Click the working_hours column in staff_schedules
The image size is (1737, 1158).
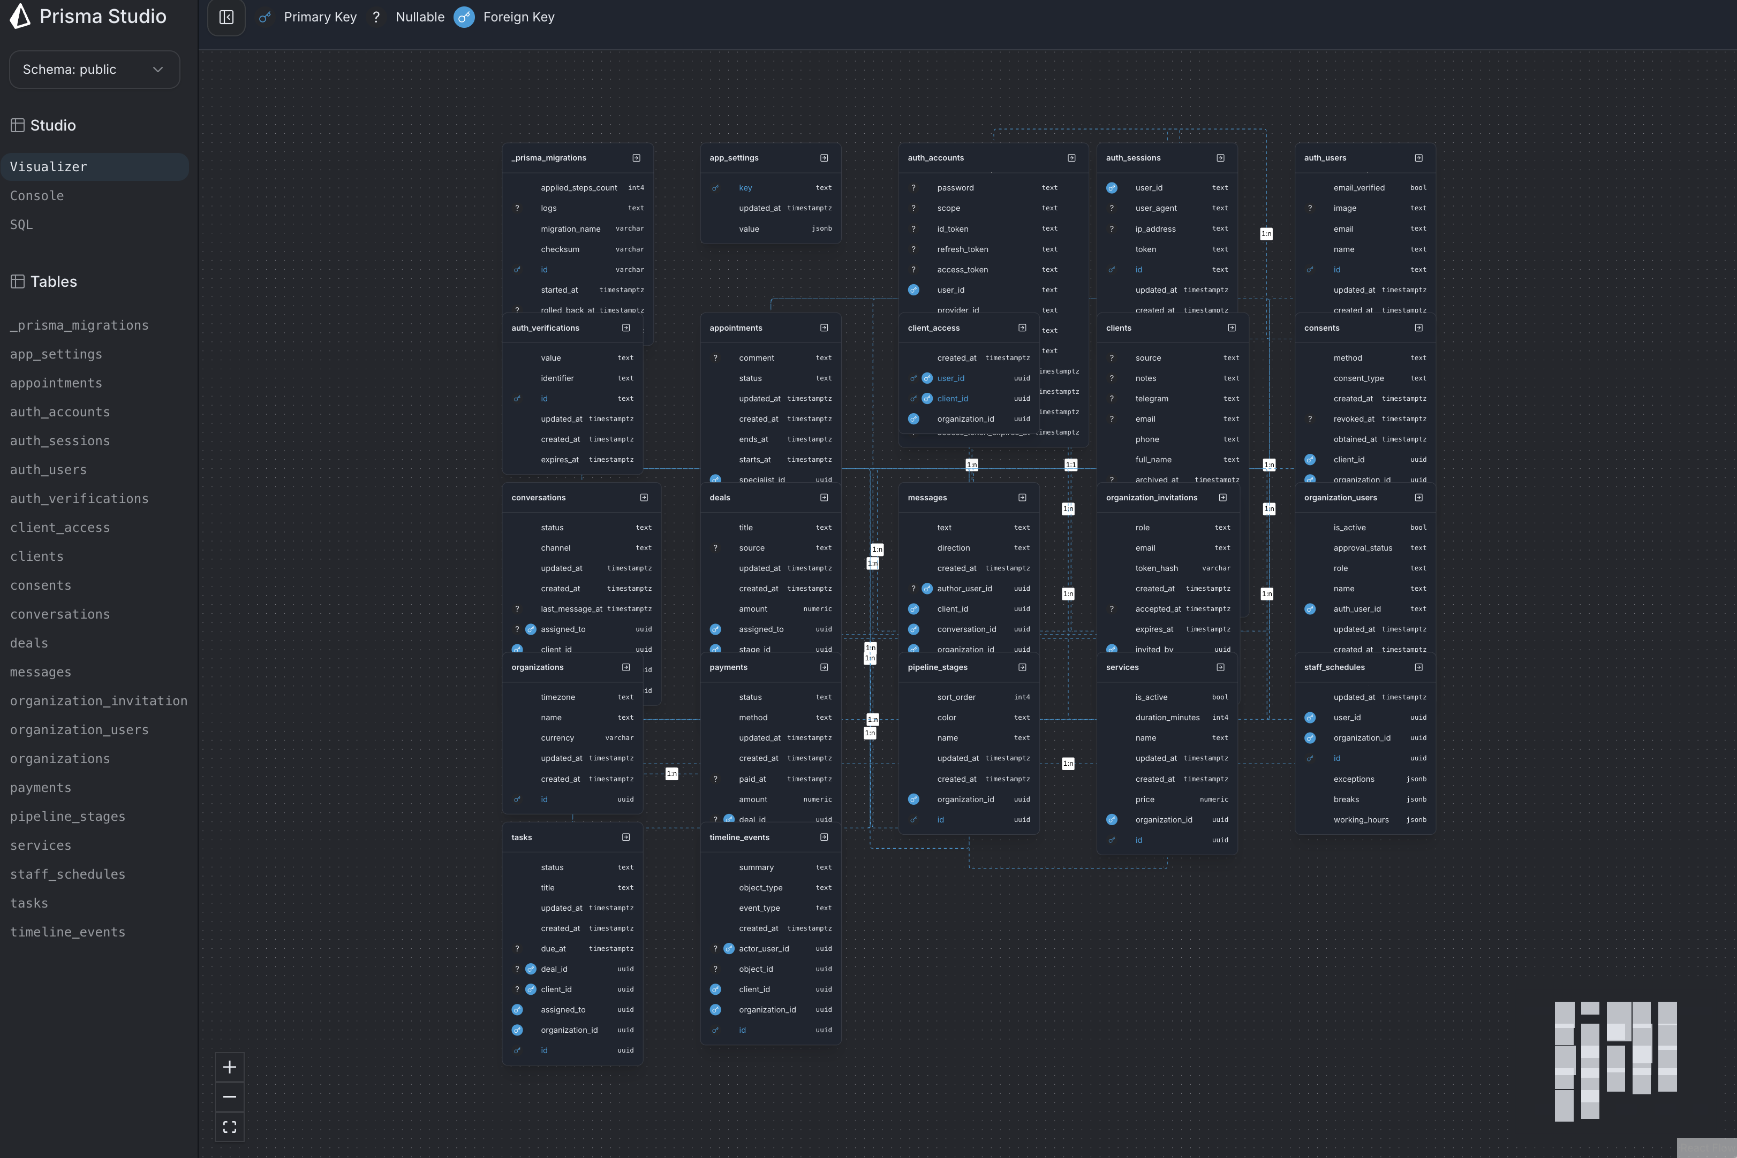(x=1365, y=820)
